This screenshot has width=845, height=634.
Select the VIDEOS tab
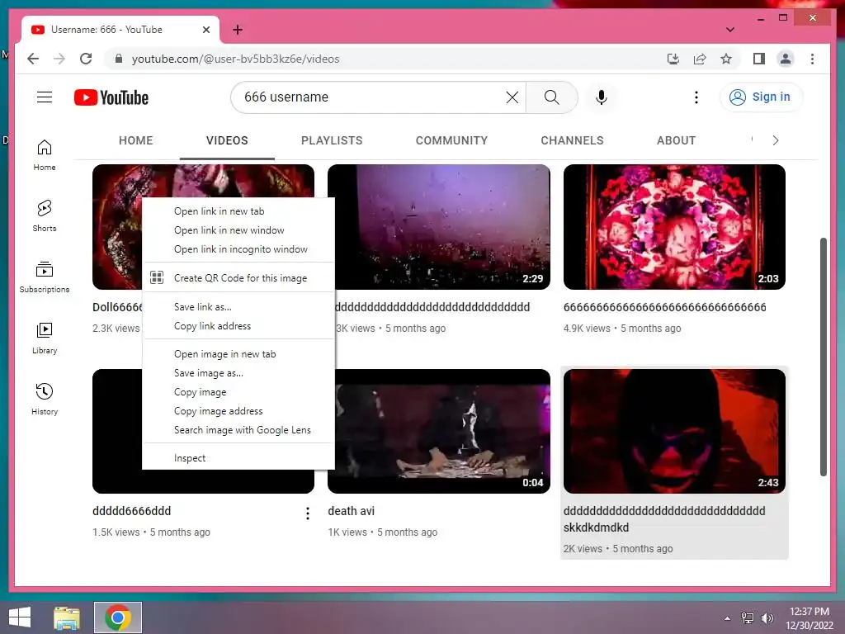coord(227,140)
